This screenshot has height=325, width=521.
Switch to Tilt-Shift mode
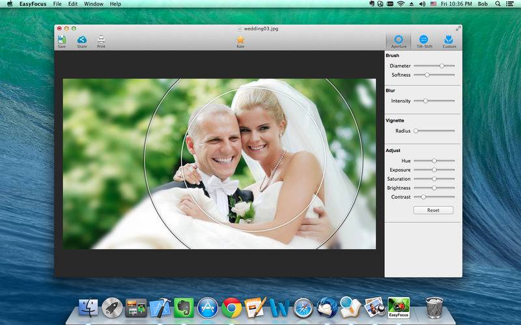(424, 40)
